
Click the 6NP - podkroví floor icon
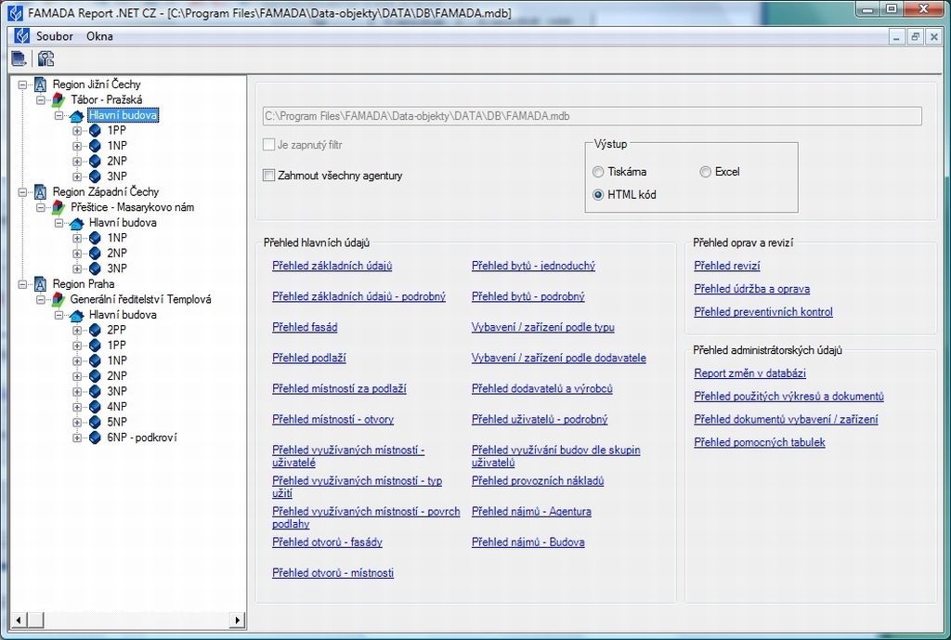tap(95, 438)
